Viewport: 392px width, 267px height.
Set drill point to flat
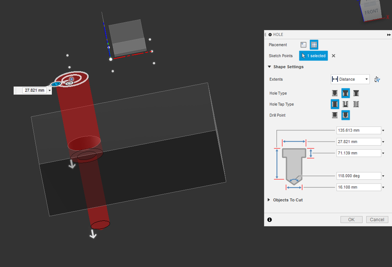(335, 115)
